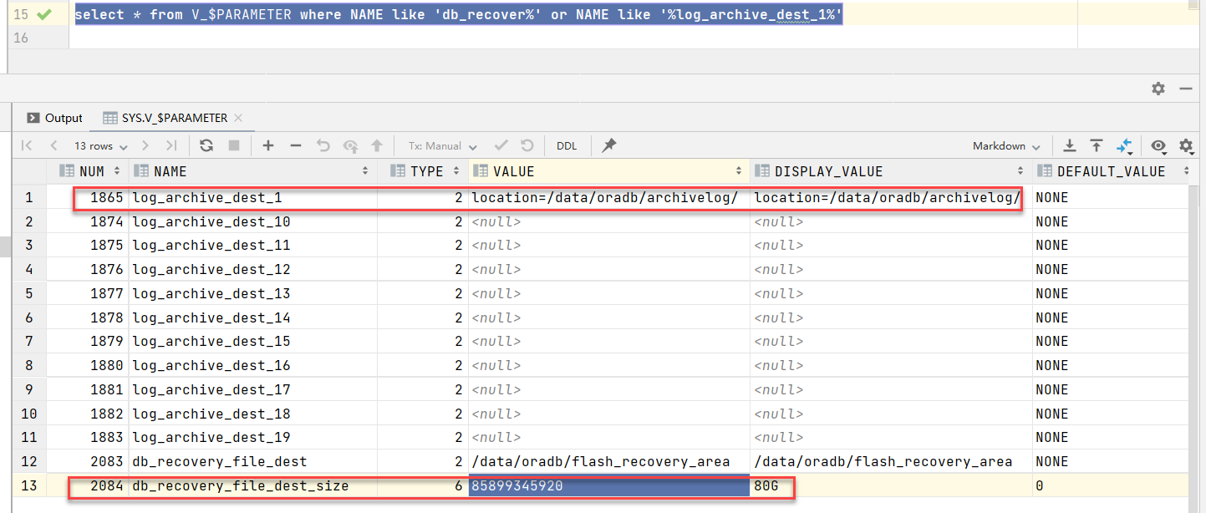Image resolution: width=1206 pixels, height=513 pixels.
Task: Go to next page of results
Action: point(145,145)
